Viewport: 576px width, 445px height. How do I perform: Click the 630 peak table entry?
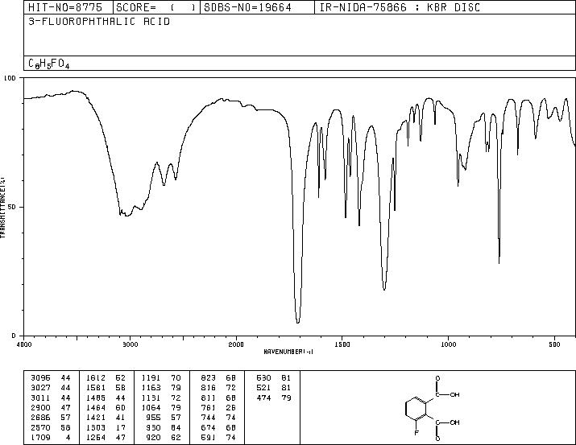click(274, 378)
